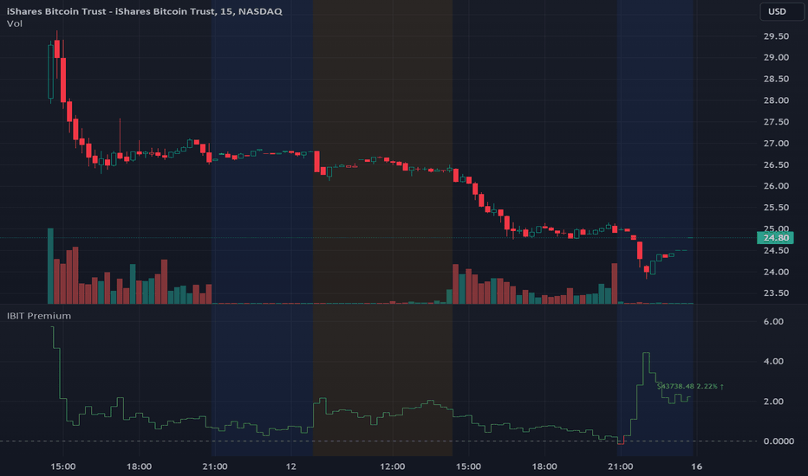This screenshot has height=476, width=808.
Task: Click the 28.50 price axis label
Action: pos(776,79)
